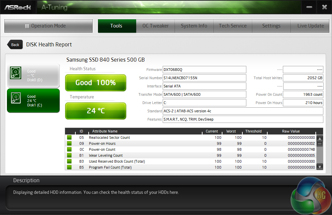Click the Current column header
This screenshot has height=215, width=332.
pyautogui.click(x=212, y=131)
